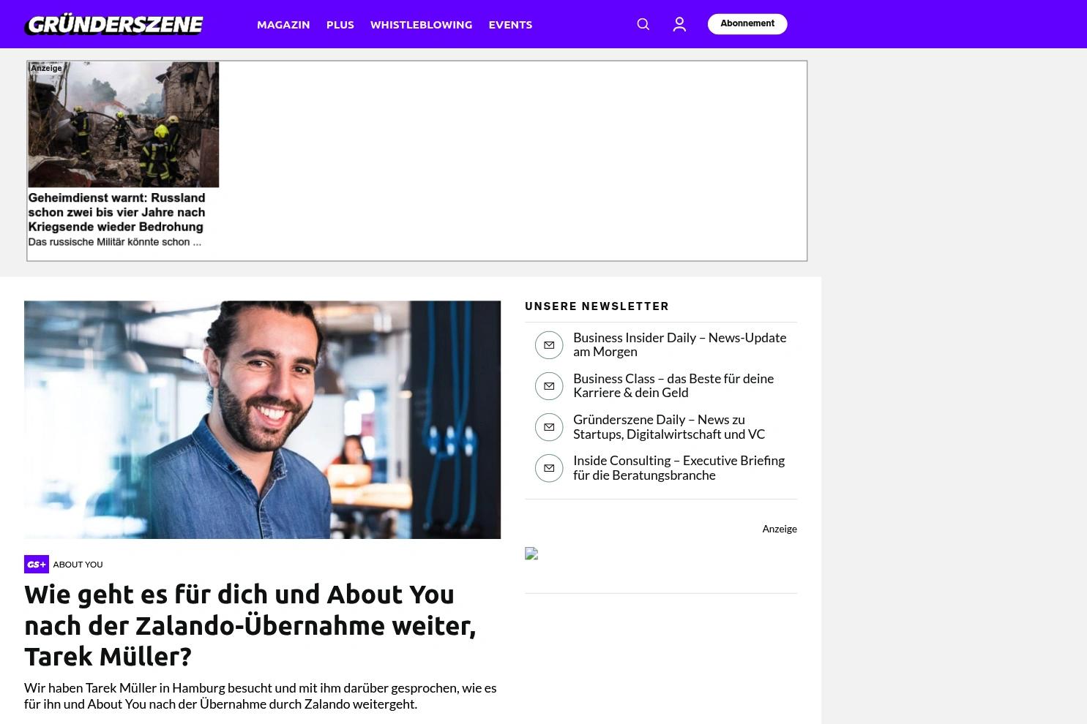Open Inside Consulting Executive Briefing link
Viewport: 1087px width, 724px height.
pos(679,467)
